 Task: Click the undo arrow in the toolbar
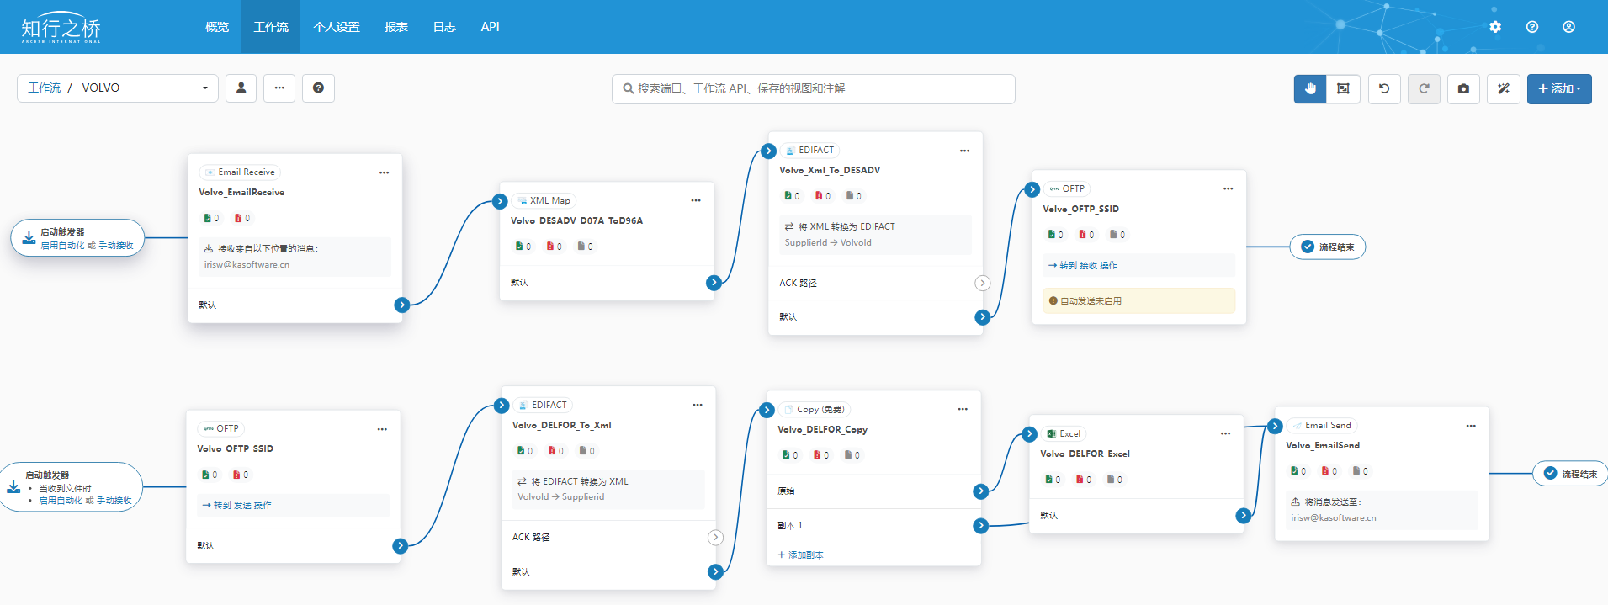point(1384,88)
